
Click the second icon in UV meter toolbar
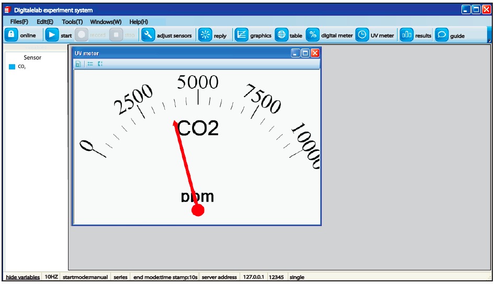[90, 64]
